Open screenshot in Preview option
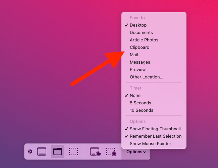 click(x=154, y=69)
